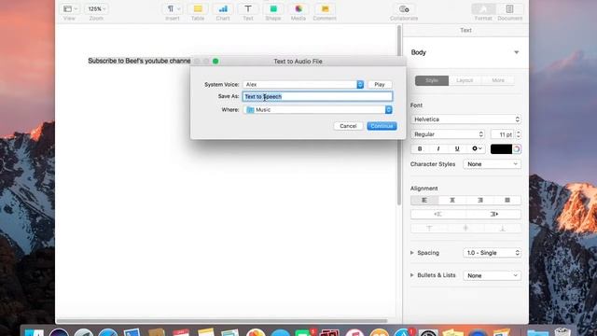The image size is (597, 336).
Task: Open the Where Music location dropdown
Action: pyautogui.click(x=317, y=110)
